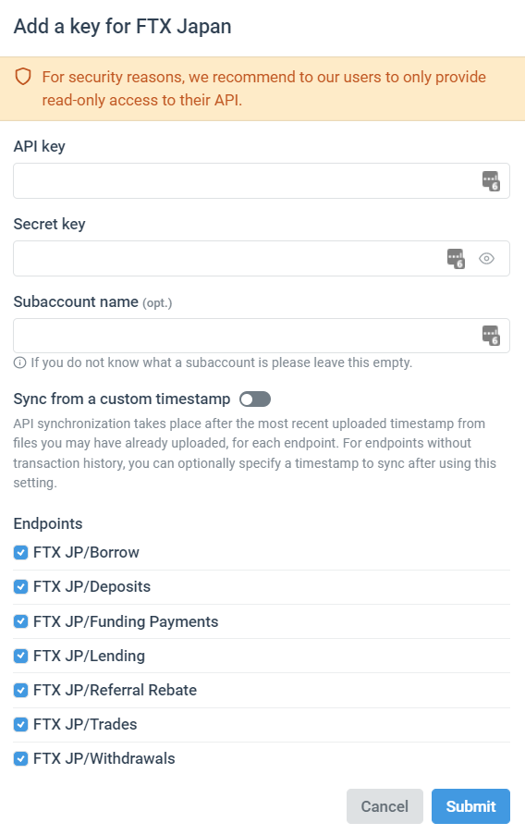Uncheck FTX JP/Withdrawals endpoint
Viewport: 525px width, 835px height.
(20, 758)
